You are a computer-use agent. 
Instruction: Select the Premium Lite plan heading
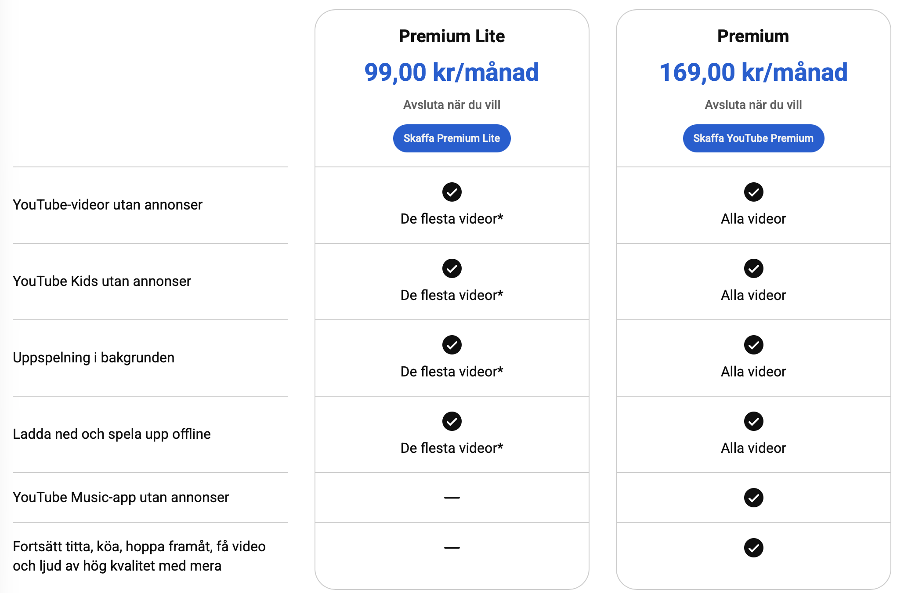pos(452,36)
